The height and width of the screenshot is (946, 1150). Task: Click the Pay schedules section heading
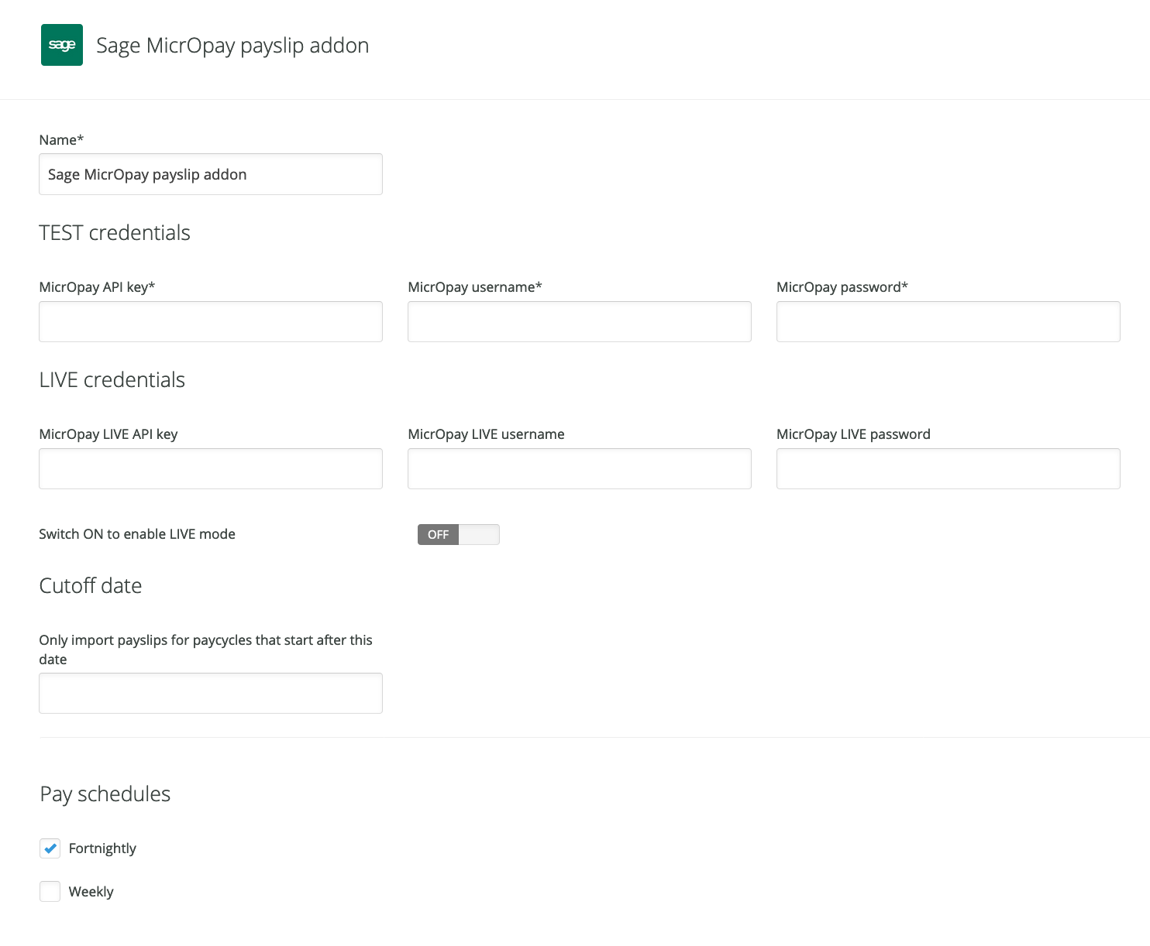tap(105, 793)
